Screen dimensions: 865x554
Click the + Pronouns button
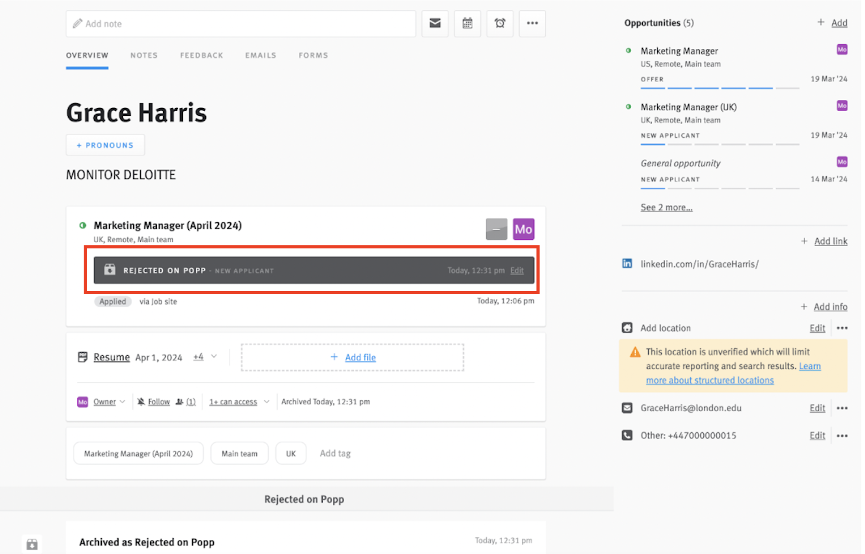click(x=105, y=145)
